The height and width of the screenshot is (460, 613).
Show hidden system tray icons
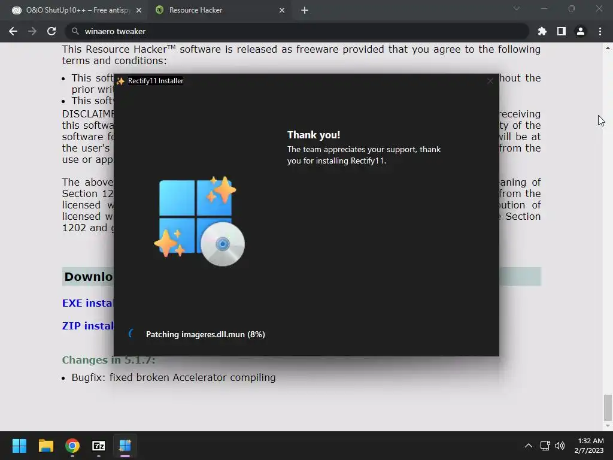click(x=528, y=446)
